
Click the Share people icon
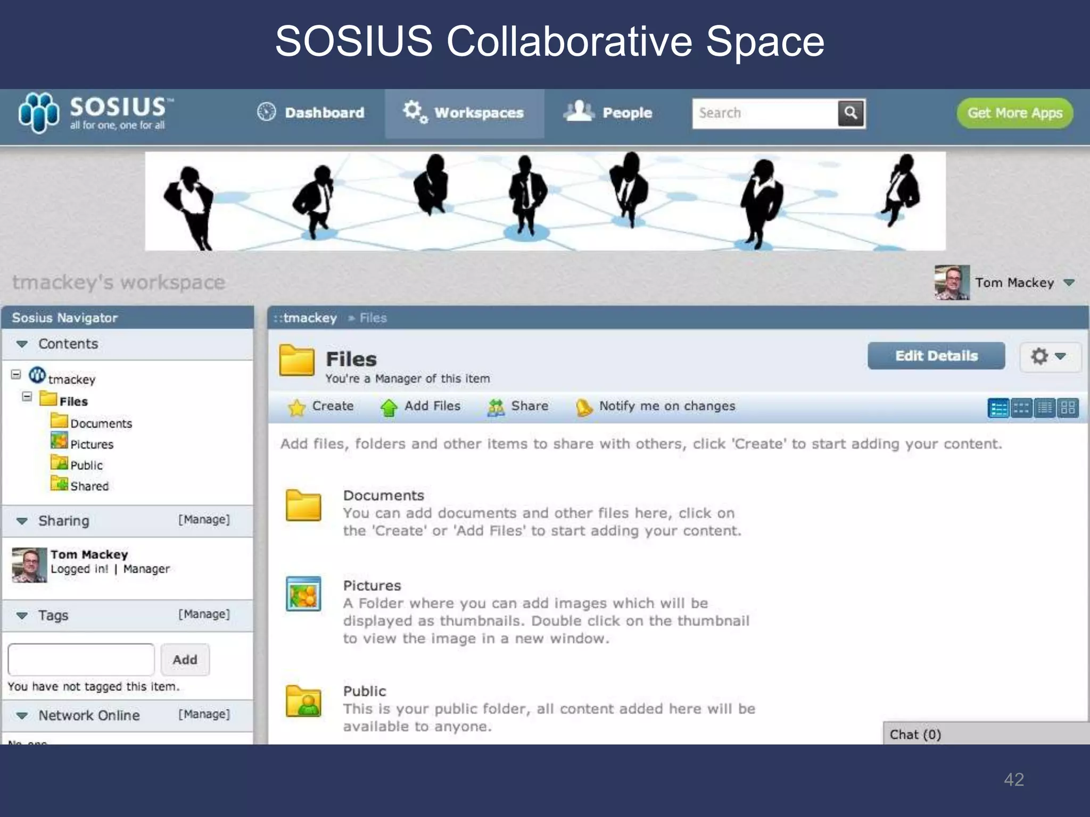[x=496, y=407]
